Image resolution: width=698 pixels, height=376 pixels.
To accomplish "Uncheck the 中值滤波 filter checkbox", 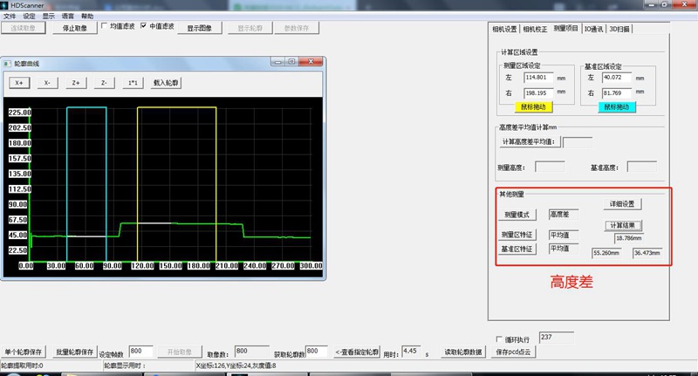I will point(144,26).
